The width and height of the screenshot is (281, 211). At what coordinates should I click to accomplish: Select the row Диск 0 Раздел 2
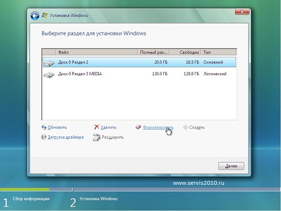(139, 62)
